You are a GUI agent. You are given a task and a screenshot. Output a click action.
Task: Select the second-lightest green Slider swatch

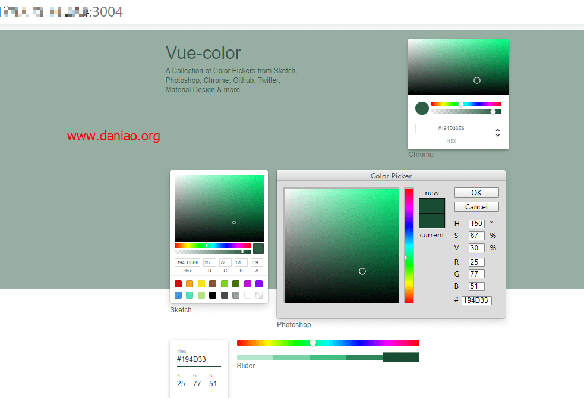tap(292, 358)
